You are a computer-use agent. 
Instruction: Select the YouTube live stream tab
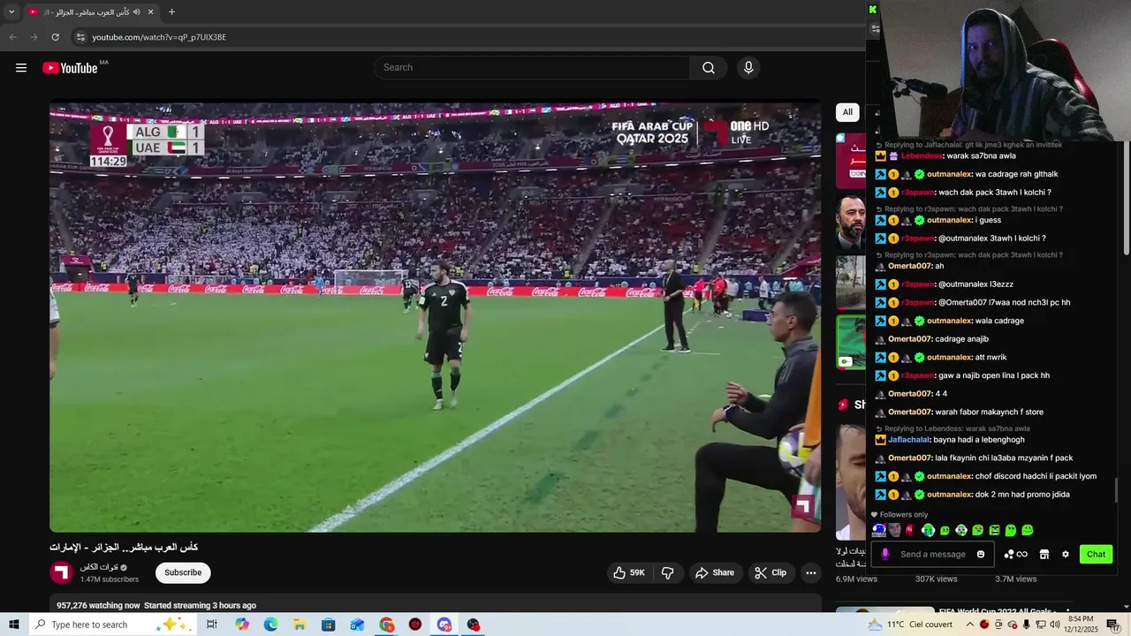[91, 12]
